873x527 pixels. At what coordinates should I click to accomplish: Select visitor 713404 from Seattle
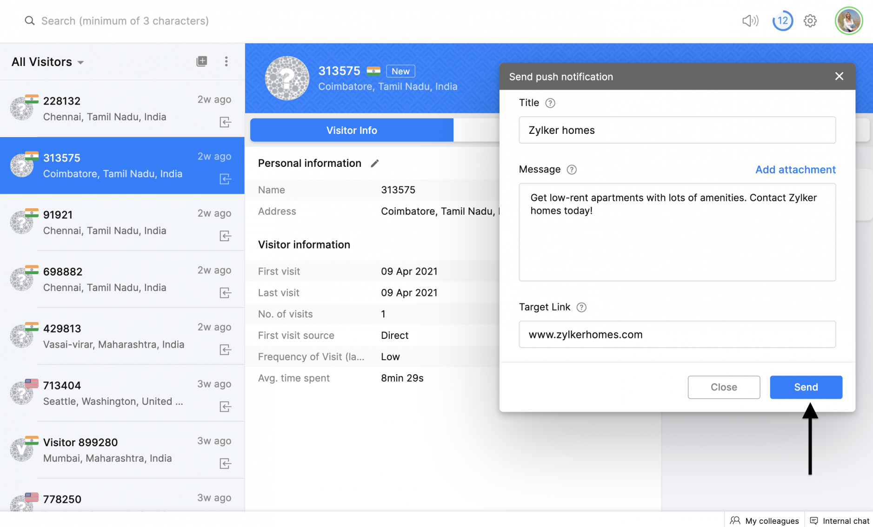click(122, 393)
